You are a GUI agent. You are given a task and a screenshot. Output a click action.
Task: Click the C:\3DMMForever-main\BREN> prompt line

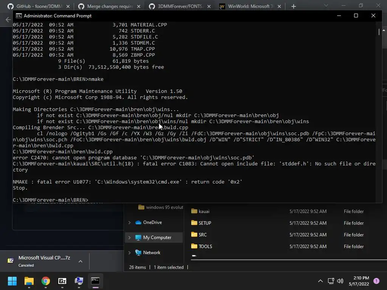click(x=50, y=200)
